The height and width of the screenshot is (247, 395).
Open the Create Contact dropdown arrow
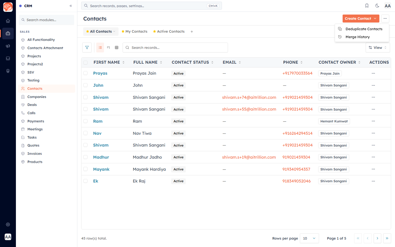[x=375, y=18]
